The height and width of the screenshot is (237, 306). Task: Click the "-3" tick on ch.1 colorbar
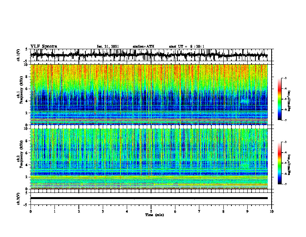click(285, 78)
